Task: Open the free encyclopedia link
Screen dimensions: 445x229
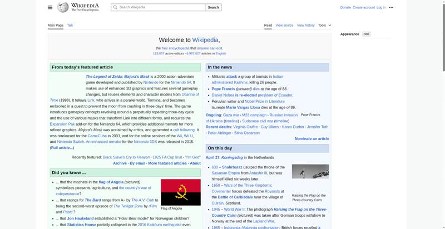Action: click(175, 48)
